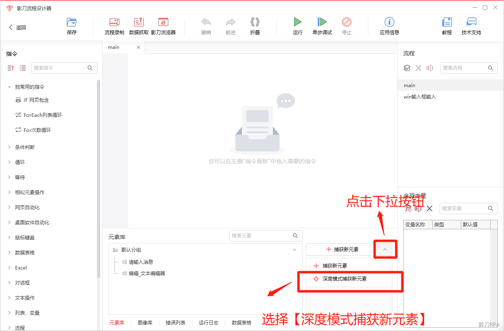Click the 保存 save icon

(x=72, y=22)
